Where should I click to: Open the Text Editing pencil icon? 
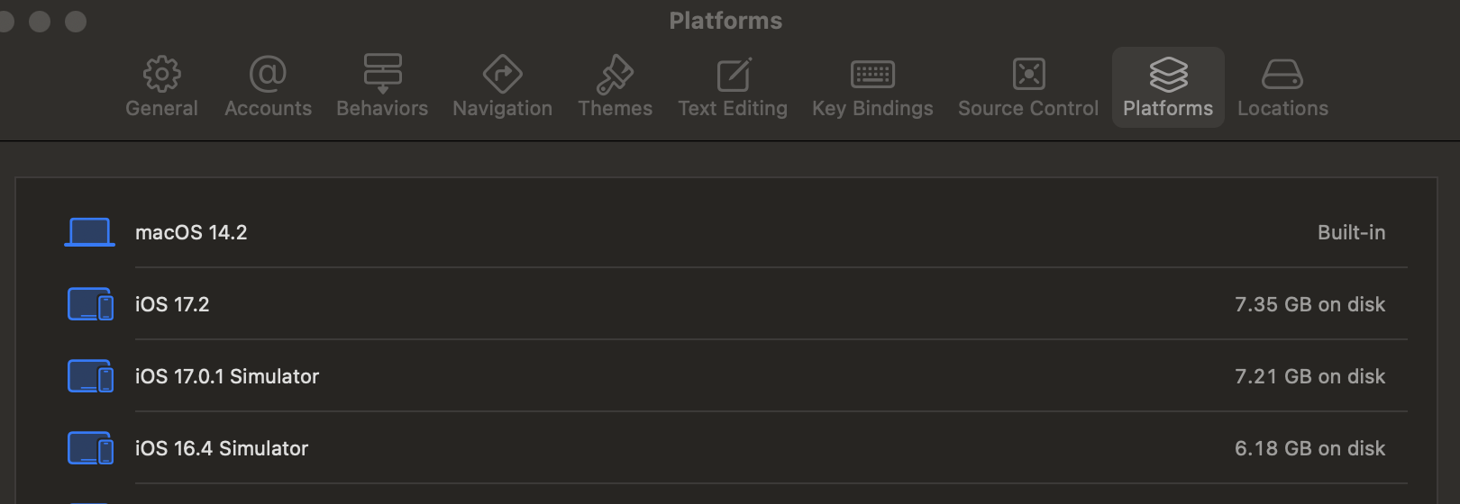tap(733, 74)
